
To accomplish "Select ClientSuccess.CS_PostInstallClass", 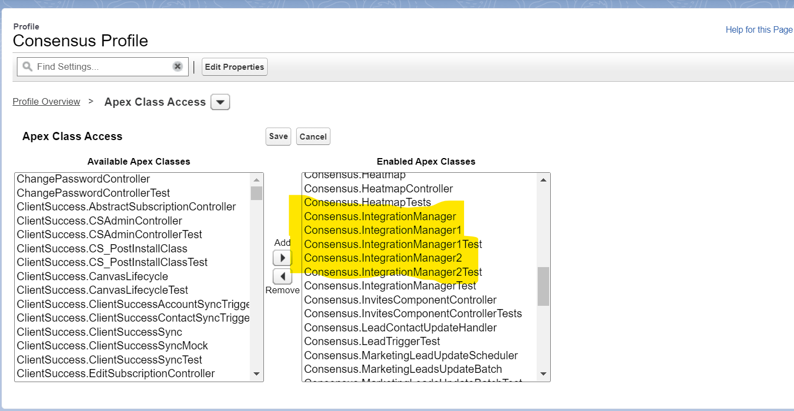I will click(132, 249).
